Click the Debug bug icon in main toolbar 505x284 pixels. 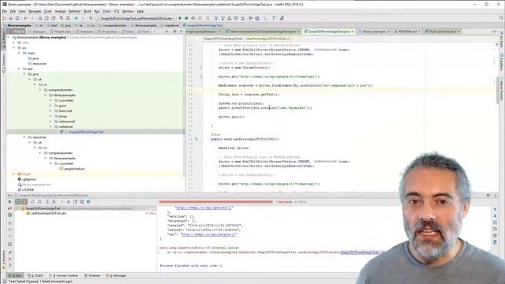186,18
